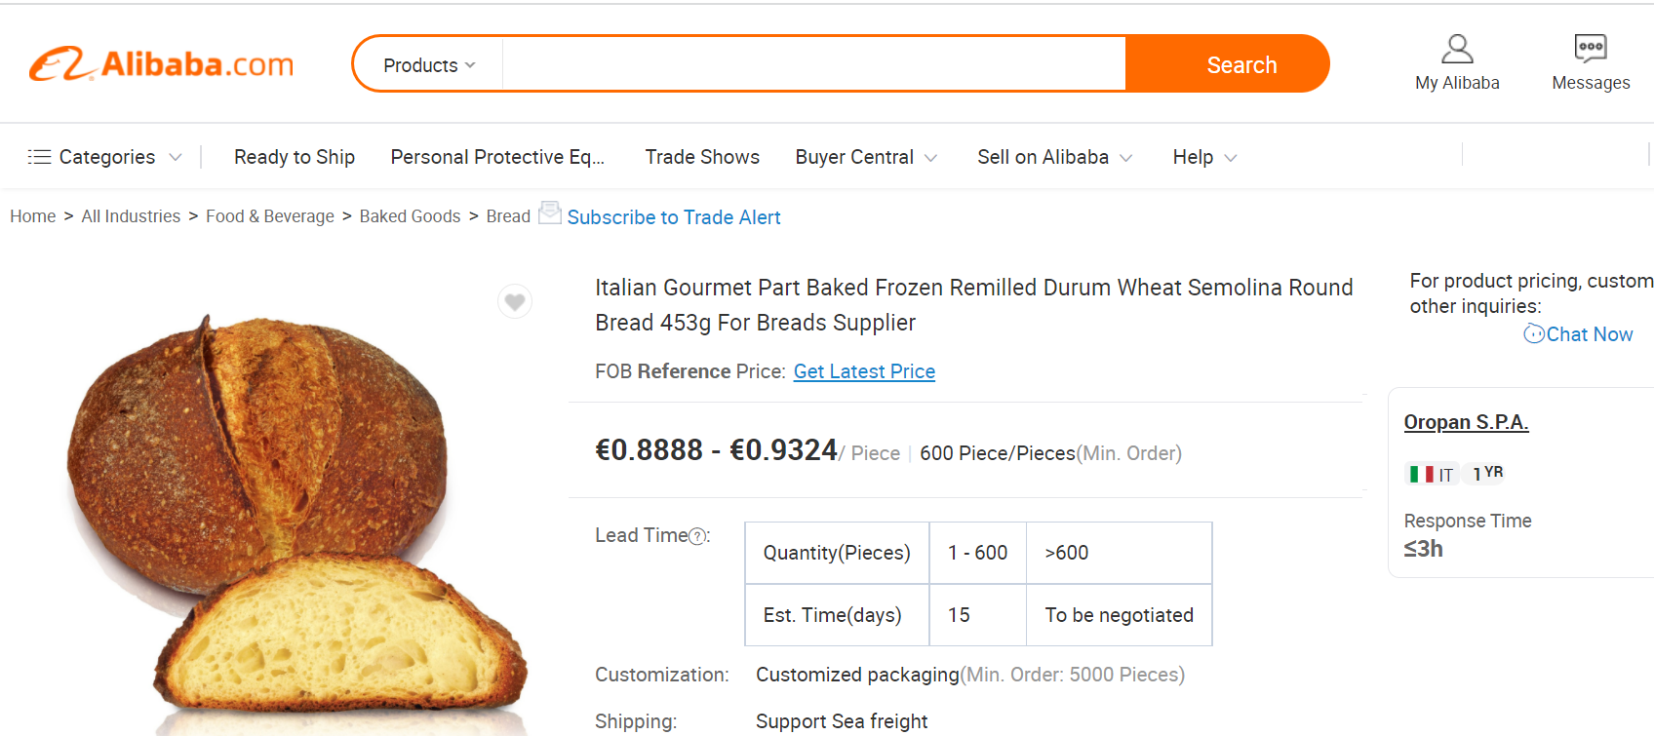Click the Chat Now icon
The image size is (1654, 736).
pyautogui.click(x=1534, y=334)
